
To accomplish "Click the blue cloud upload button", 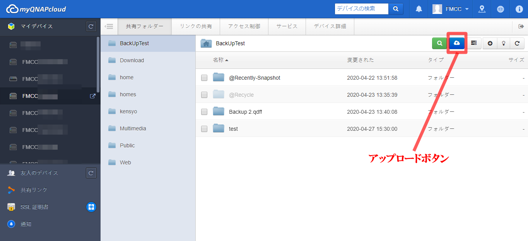I will coord(457,43).
